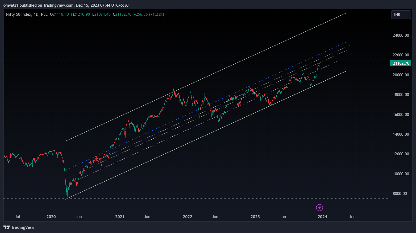
Task: Click the published-on TradingView.com header text
Action: tap(66, 5)
